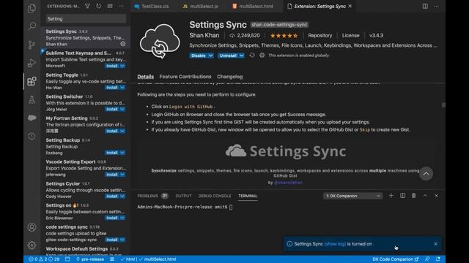
Task: Open manage gear for Settings Sync list item
Action: coord(123,44)
